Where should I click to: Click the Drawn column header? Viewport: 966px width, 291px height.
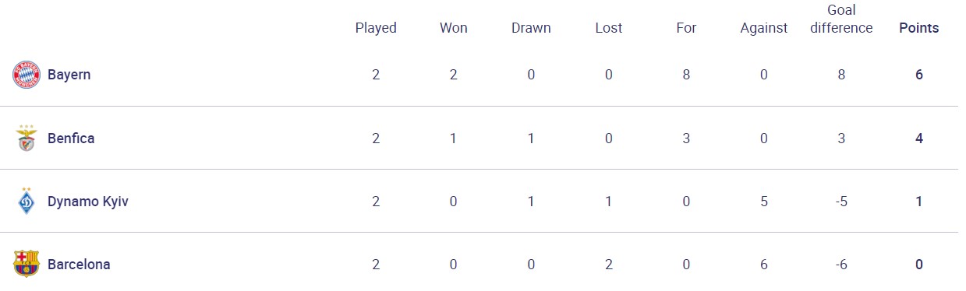tap(531, 28)
